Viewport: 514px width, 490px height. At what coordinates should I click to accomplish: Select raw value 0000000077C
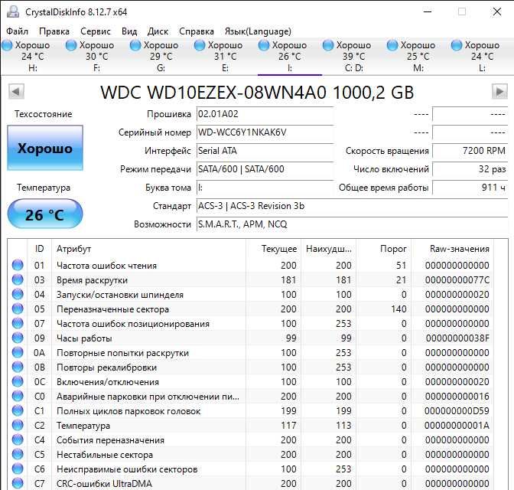click(x=457, y=280)
